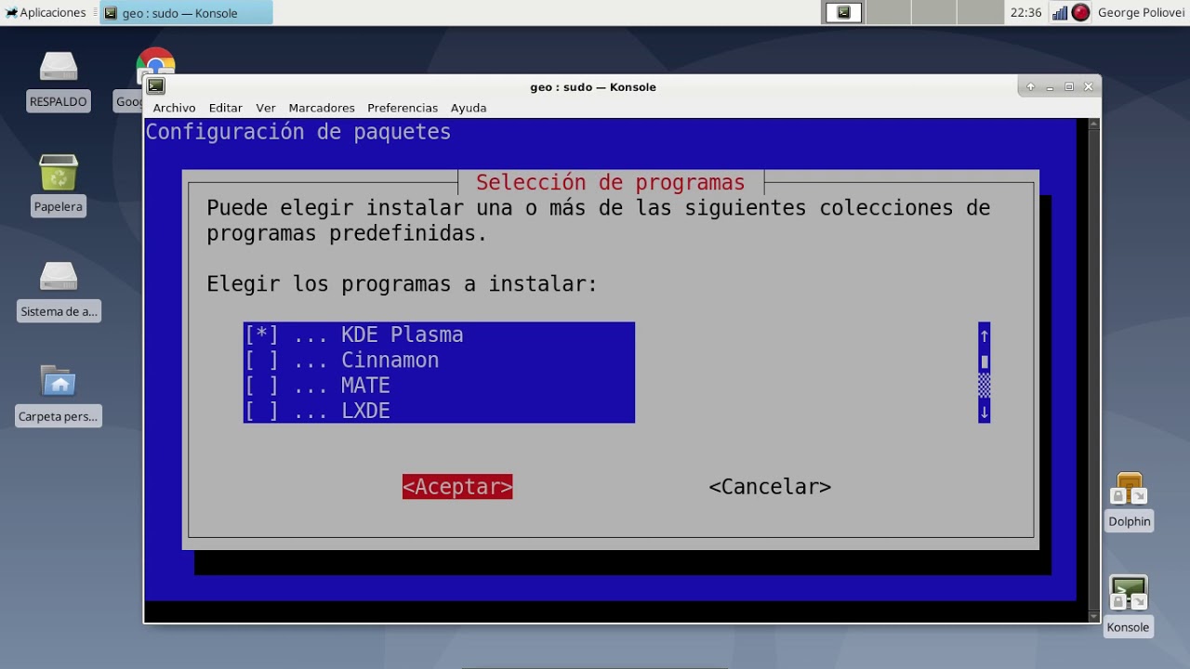Viewport: 1190px width, 669px height.
Task: Select the Papelera trash desktop icon
Action: [59, 185]
